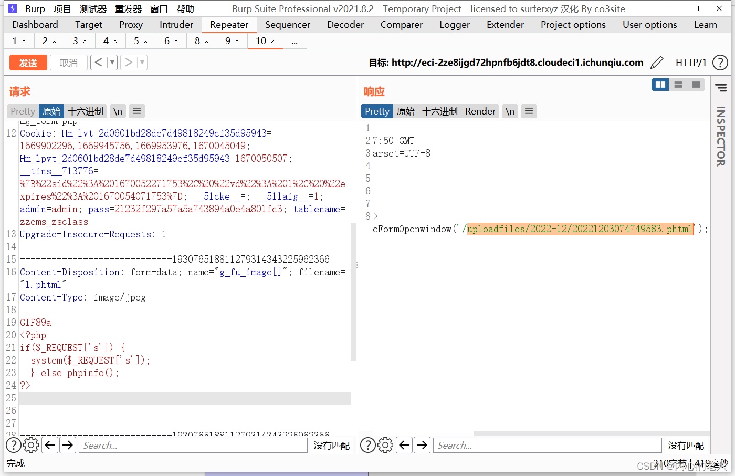This screenshot has width=735, height=476.
Task: Click the HTTP/1 protocol button
Action: 691,63
